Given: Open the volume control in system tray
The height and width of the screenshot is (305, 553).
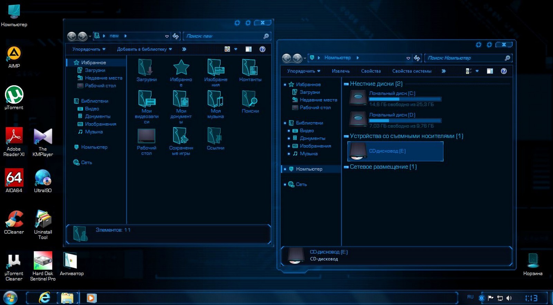Looking at the screenshot, I should coord(509,298).
